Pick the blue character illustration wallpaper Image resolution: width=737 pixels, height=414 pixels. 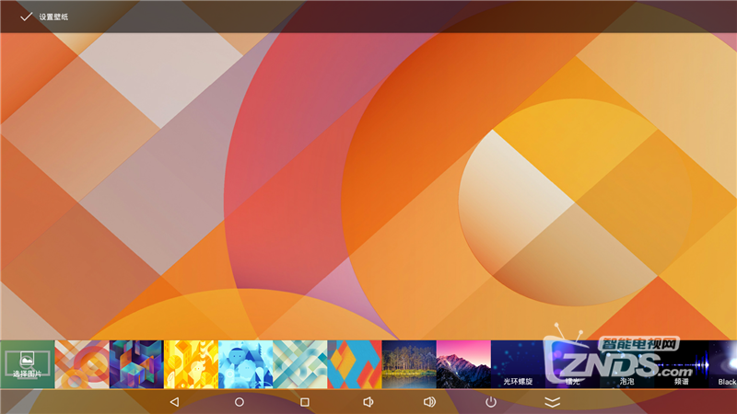tap(245, 364)
